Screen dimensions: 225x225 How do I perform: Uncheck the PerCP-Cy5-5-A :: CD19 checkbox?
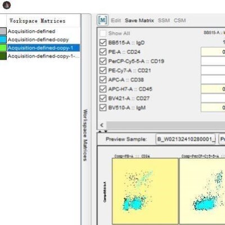[x=103, y=61]
